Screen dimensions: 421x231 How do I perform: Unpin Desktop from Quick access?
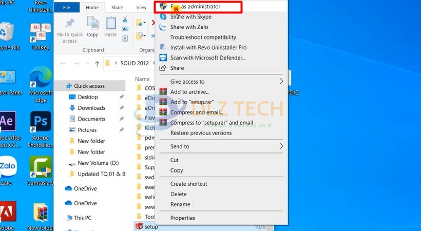(121, 97)
